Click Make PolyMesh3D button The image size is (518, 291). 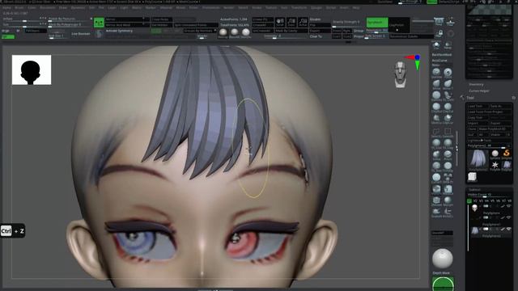[x=495, y=129]
